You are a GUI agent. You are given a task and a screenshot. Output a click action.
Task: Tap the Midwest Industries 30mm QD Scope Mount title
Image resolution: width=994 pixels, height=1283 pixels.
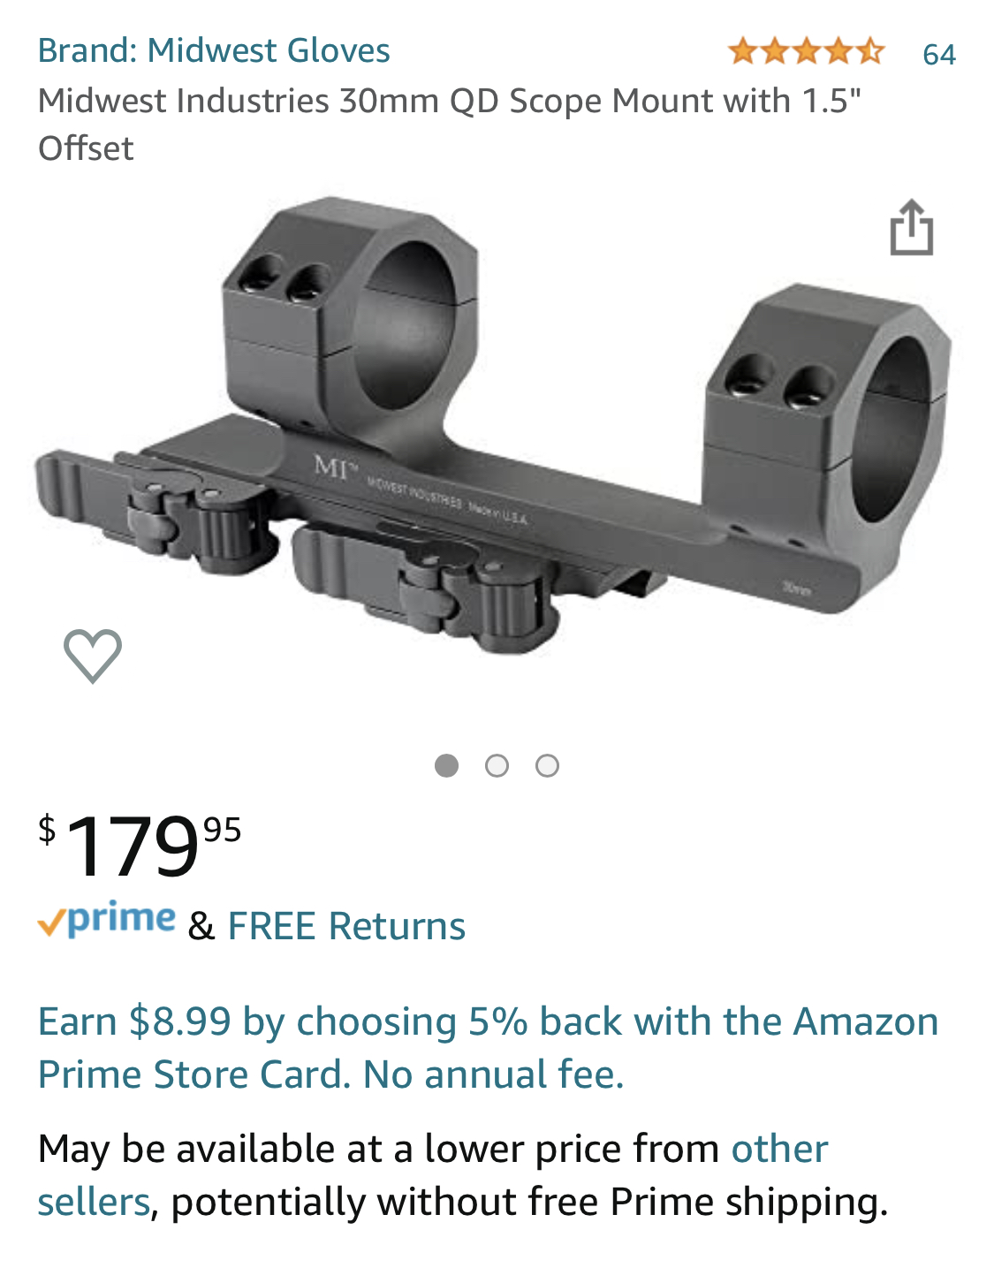click(x=449, y=124)
